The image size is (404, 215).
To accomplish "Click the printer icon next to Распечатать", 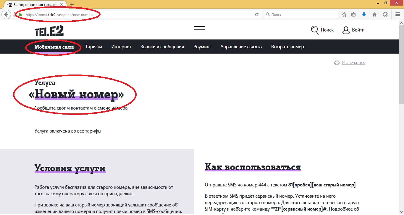I will 337,62.
